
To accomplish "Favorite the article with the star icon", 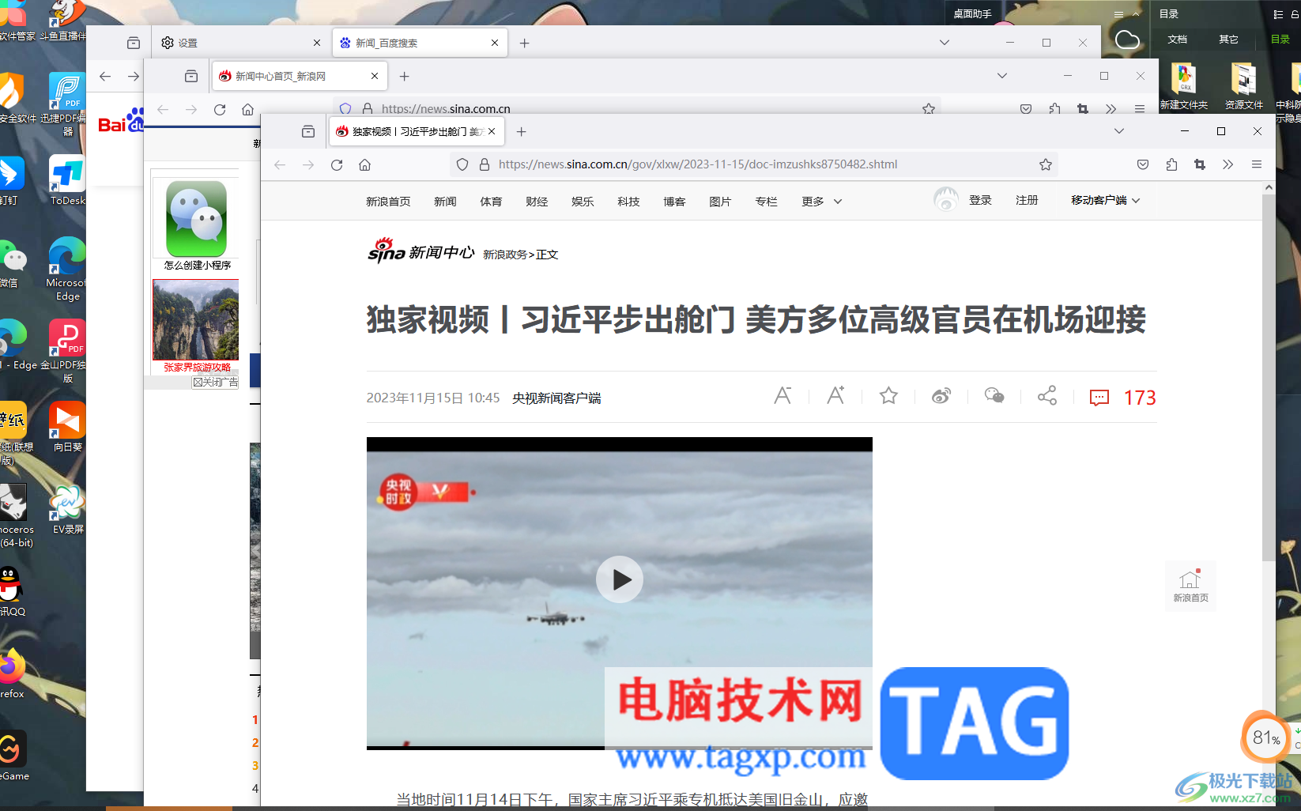I will (x=888, y=395).
